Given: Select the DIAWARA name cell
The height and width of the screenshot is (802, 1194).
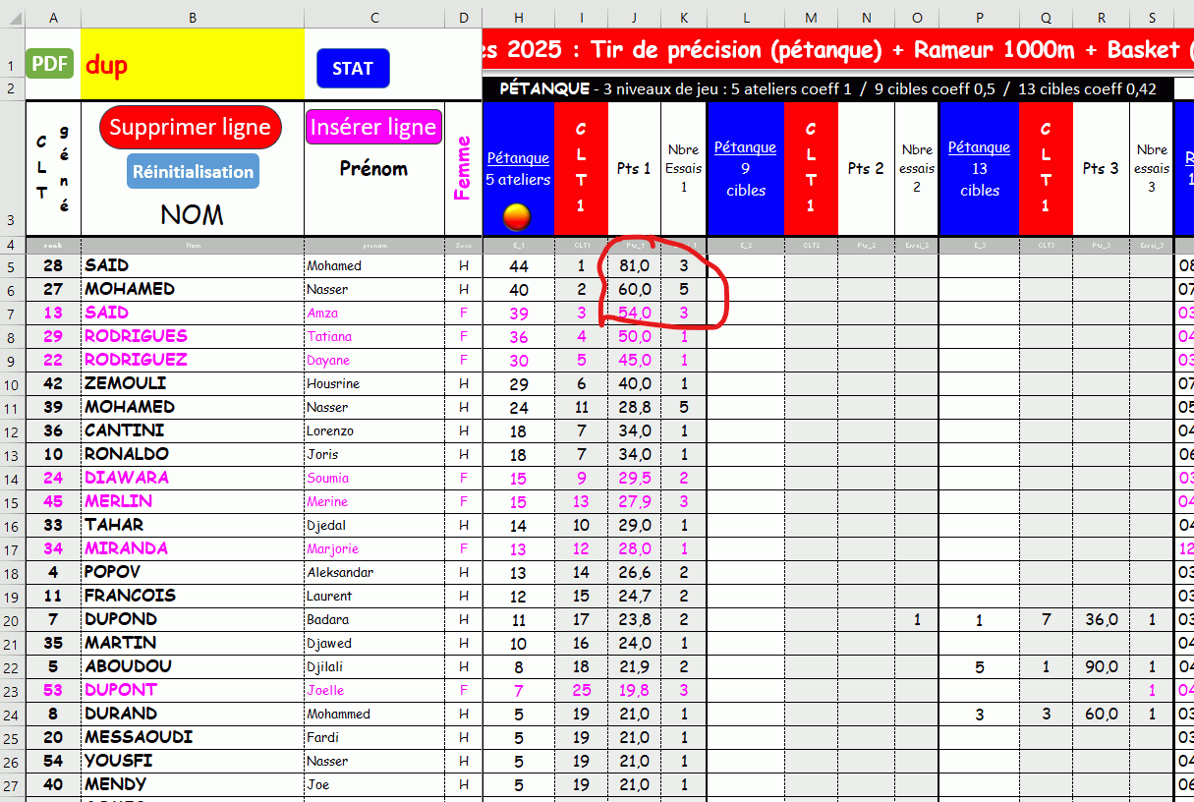Looking at the screenshot, I should (x=193, y=478).
